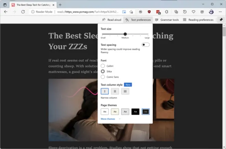The height and width of the screenshot is (149, 226).
Task: Click the Share icon in toolbar
Action: (202, 12)
